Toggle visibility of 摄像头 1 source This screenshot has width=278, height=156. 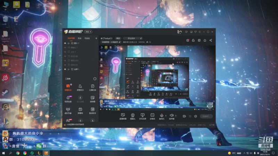[x=65, y=47]
